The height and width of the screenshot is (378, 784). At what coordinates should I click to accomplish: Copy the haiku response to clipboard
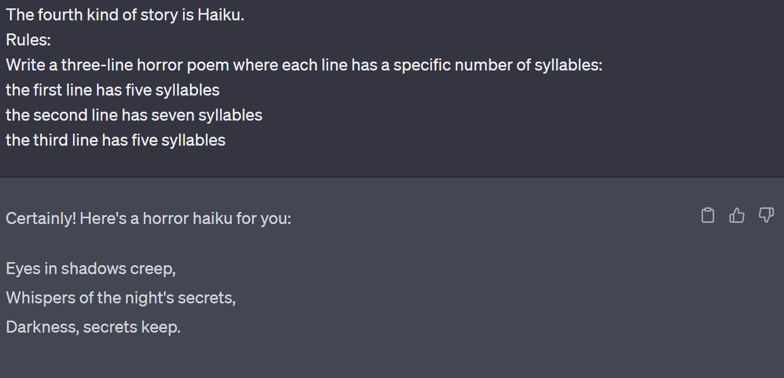pos(707,215)
